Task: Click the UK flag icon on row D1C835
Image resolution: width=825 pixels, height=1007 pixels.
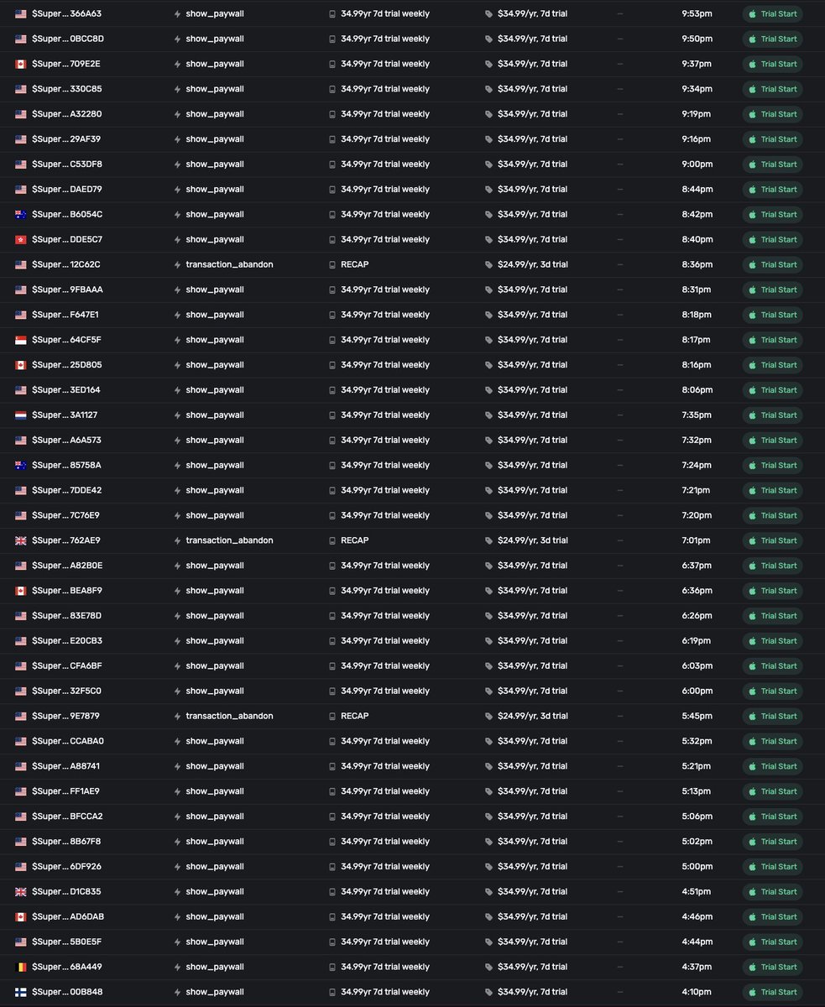Action: coord(21,892)
